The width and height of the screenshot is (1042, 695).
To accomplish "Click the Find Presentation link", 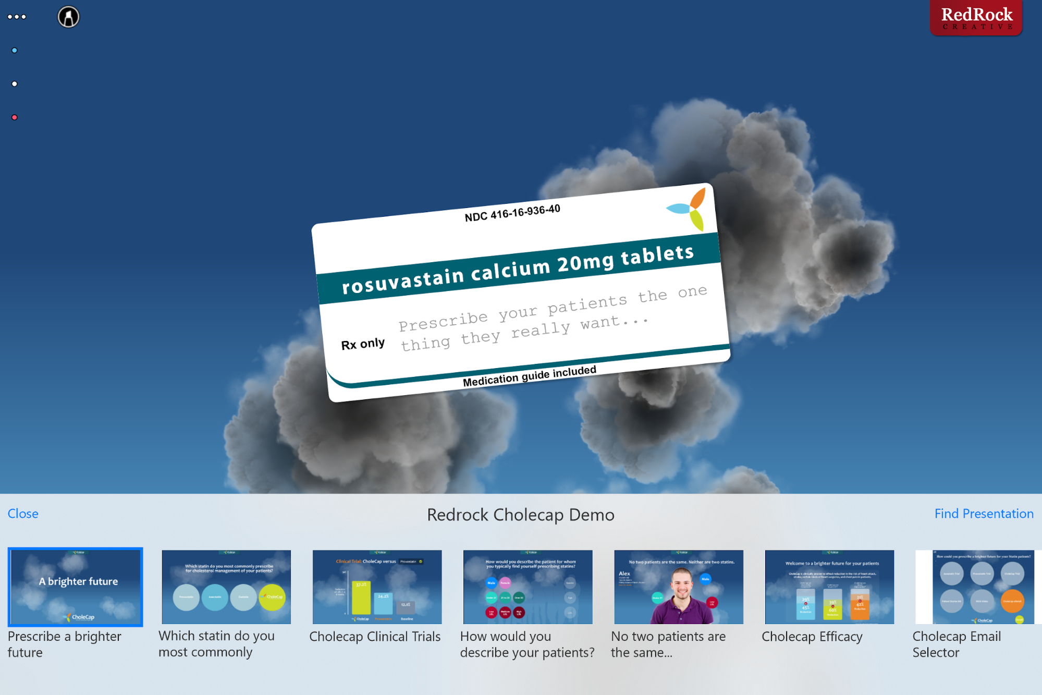I will pos(984,514).
